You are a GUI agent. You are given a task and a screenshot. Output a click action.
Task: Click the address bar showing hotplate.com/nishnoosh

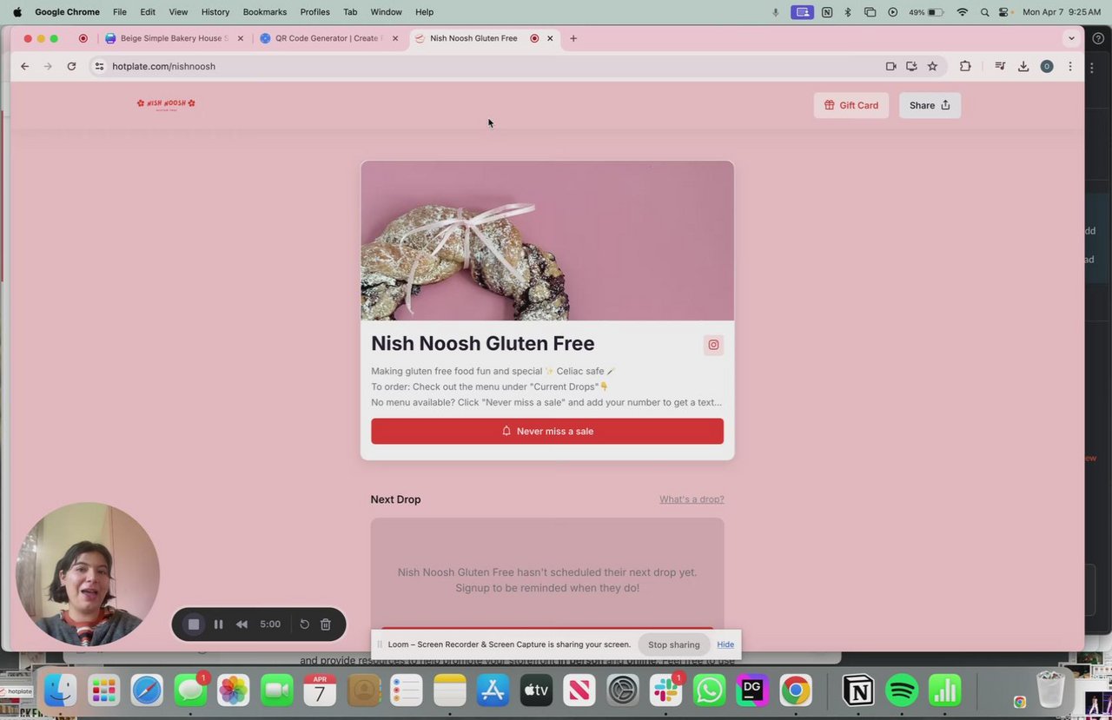pos(486,66)
